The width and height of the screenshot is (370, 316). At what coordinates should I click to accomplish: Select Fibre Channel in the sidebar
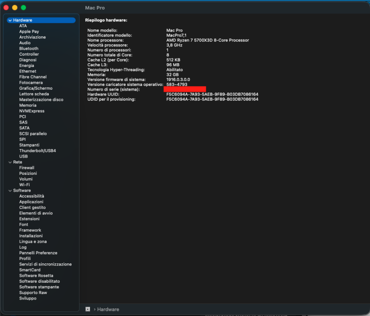click(x=33, y=77)
